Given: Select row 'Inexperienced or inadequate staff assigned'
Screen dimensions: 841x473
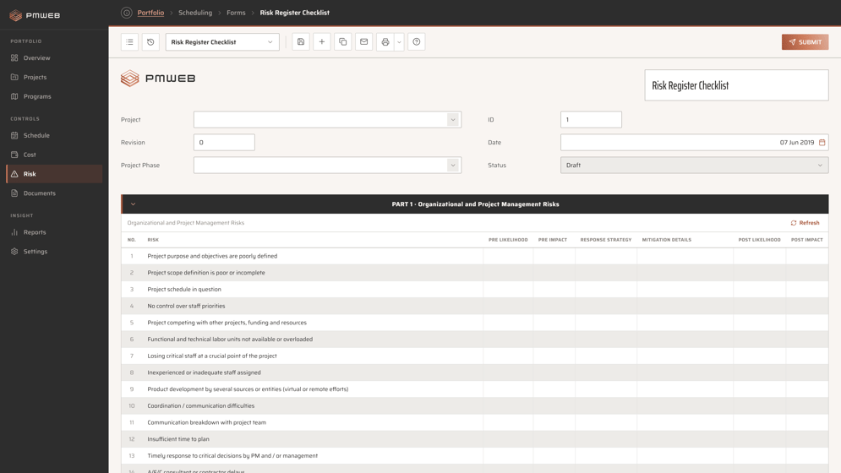Looking at the screenshot, I should (475, 372).
